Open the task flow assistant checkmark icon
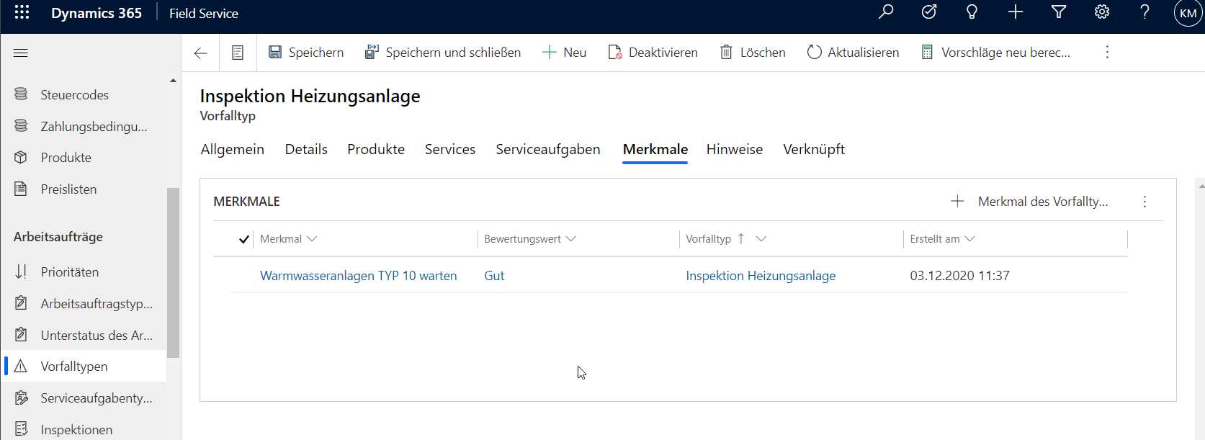This screenshot has width=1205, height=440. coord(929,12)
